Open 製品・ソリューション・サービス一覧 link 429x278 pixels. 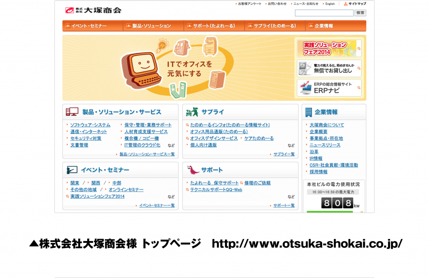click(x=147, y=154)
